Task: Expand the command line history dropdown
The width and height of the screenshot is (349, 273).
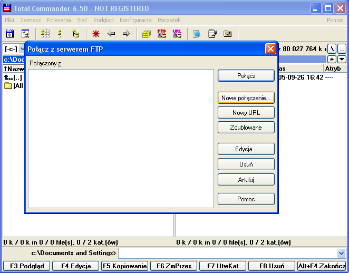Action: tap(341, 253)
